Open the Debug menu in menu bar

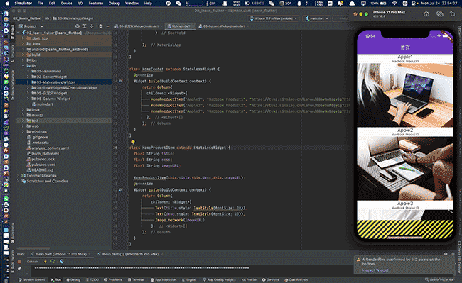click(114, 4)
